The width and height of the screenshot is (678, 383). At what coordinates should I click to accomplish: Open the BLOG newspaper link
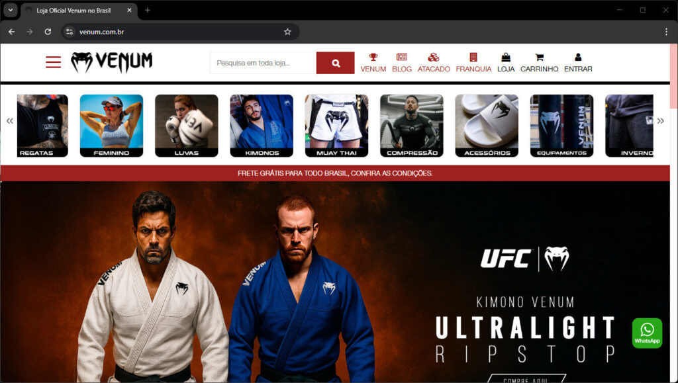click(402, 63)
